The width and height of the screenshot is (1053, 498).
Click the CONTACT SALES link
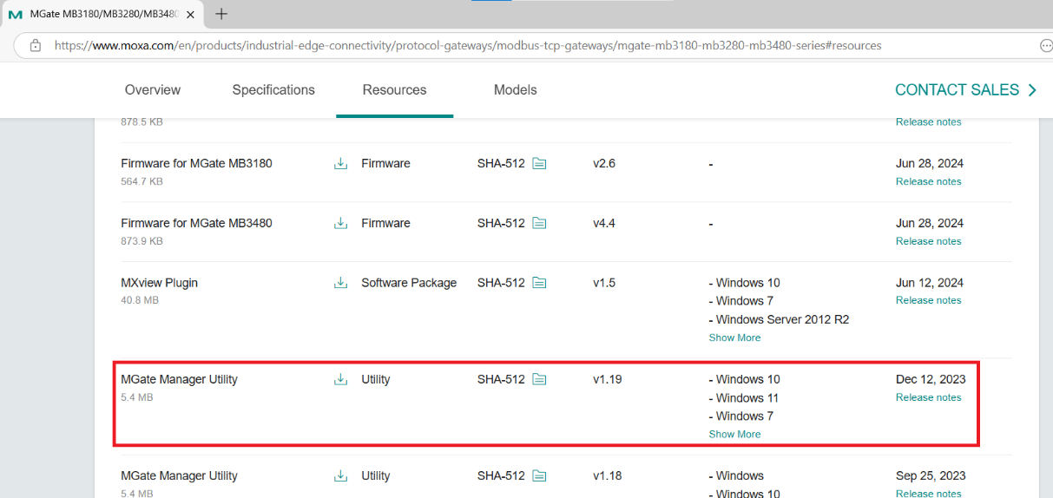click(x=957, y=90)
